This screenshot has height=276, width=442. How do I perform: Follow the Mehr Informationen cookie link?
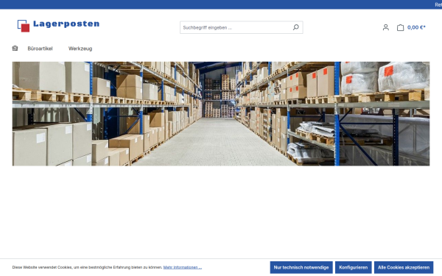(183, 267)
